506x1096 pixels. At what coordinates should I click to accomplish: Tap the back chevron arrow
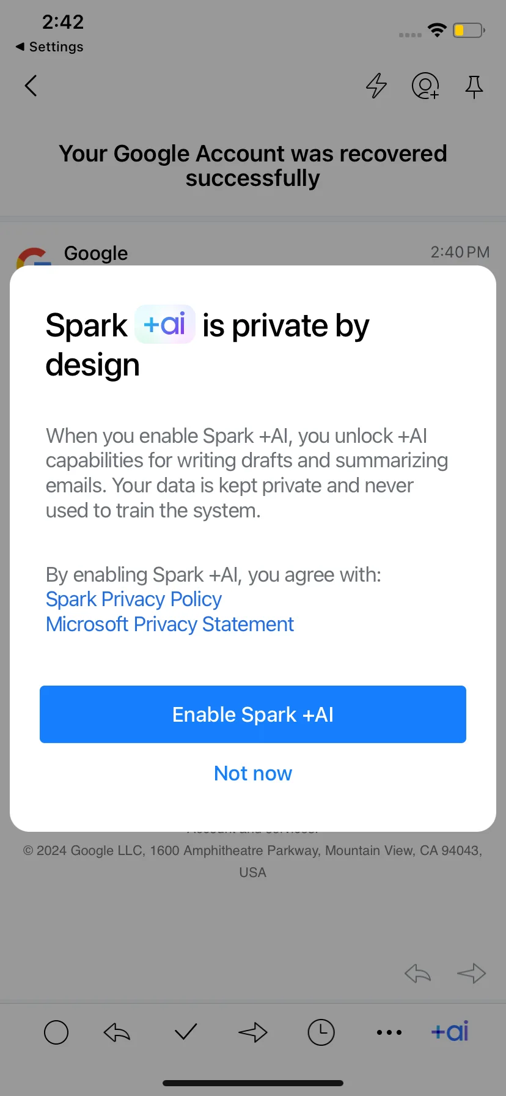point(31,86)
